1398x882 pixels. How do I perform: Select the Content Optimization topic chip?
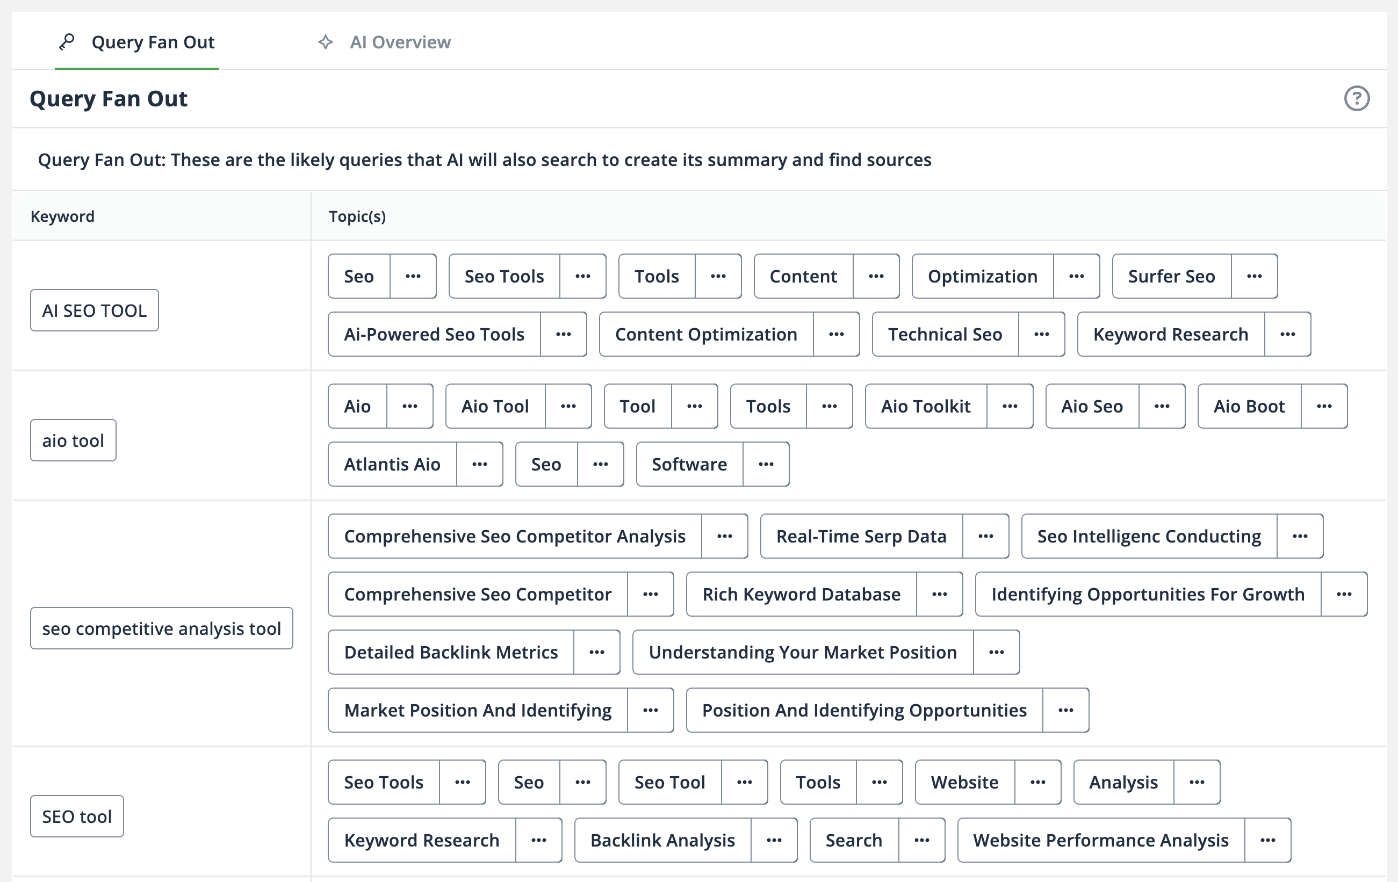click(706, 334)
